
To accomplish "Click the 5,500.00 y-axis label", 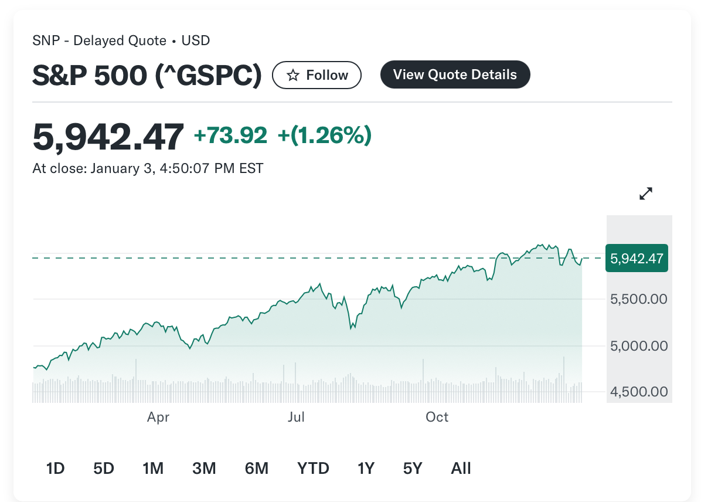I will [639, 299].
